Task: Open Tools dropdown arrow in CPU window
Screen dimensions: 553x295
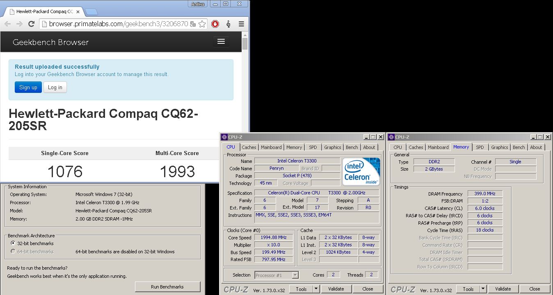Action: coord(316,289)
